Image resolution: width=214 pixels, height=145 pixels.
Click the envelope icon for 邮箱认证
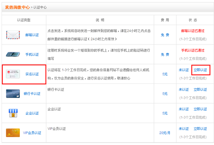[x=13, y=35]
